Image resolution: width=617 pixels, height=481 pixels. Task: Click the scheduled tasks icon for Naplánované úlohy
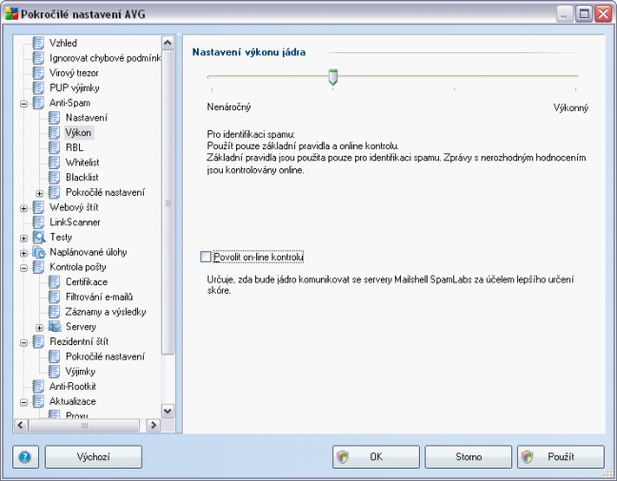tap(38, 252)
